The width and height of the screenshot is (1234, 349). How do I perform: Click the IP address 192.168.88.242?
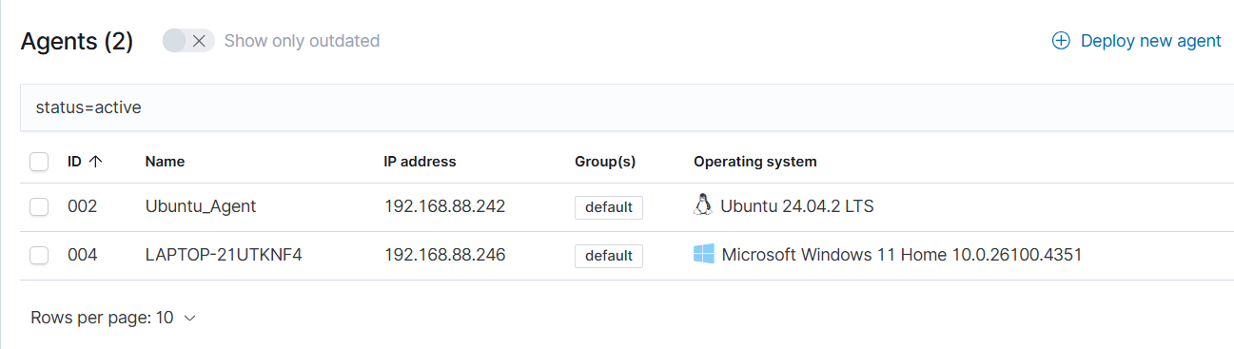444,206
